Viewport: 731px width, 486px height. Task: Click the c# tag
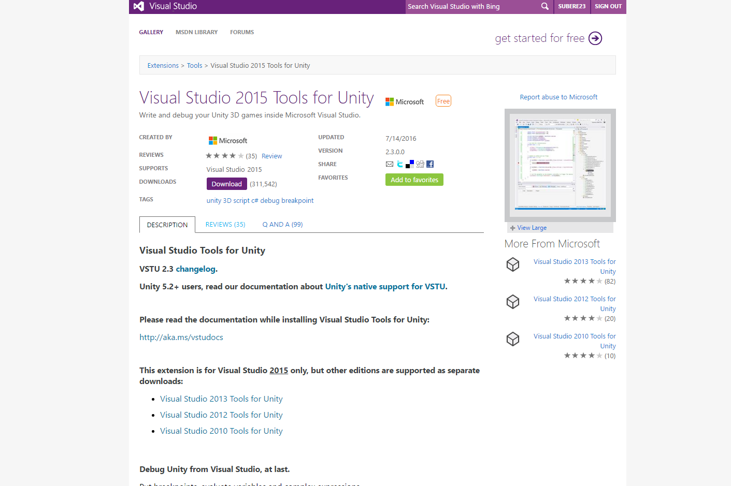[255, 201]
